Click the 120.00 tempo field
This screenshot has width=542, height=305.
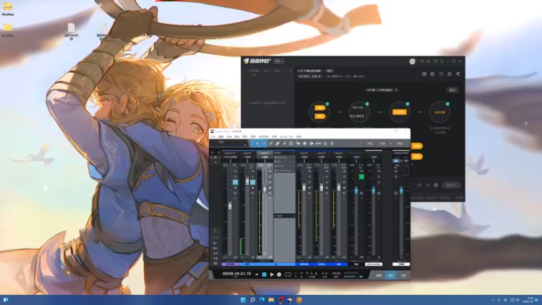coord(336,273)
